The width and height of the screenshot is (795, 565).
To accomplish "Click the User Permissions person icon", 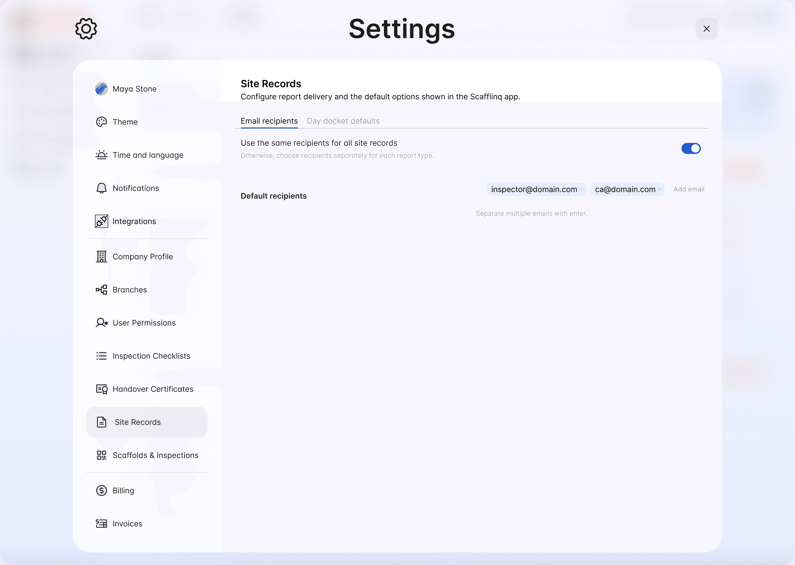I will [102, 323].
